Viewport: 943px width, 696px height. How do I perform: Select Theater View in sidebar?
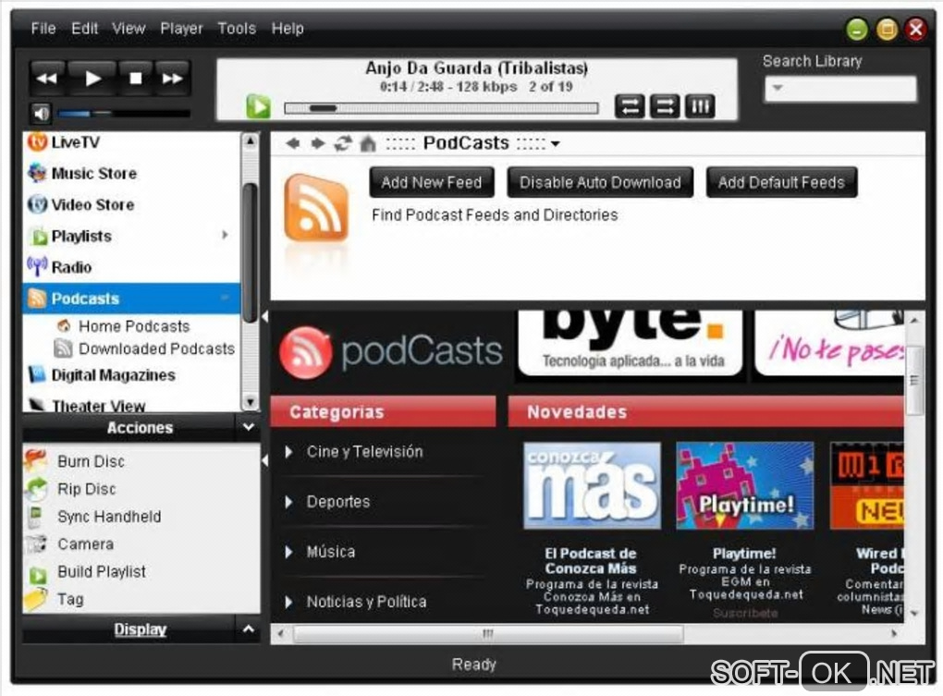pyautogui.click(x=132, y=405)
